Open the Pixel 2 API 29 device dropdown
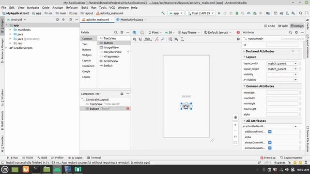This screenshot has width=310, height=174. [201, 13]
